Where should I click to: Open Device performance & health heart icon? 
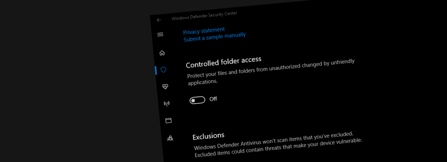pos(165,87)
